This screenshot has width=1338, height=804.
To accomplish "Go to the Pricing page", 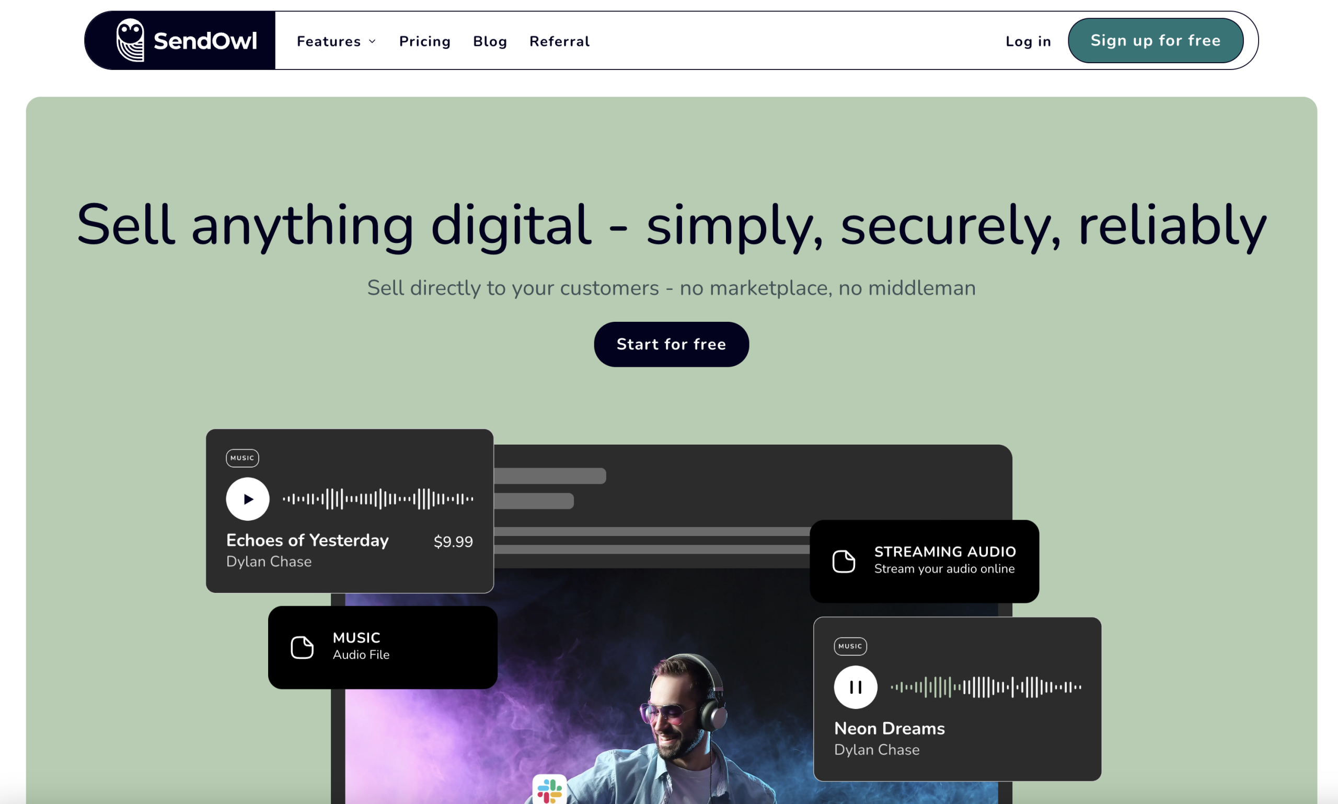I will (x=425, y=41).
